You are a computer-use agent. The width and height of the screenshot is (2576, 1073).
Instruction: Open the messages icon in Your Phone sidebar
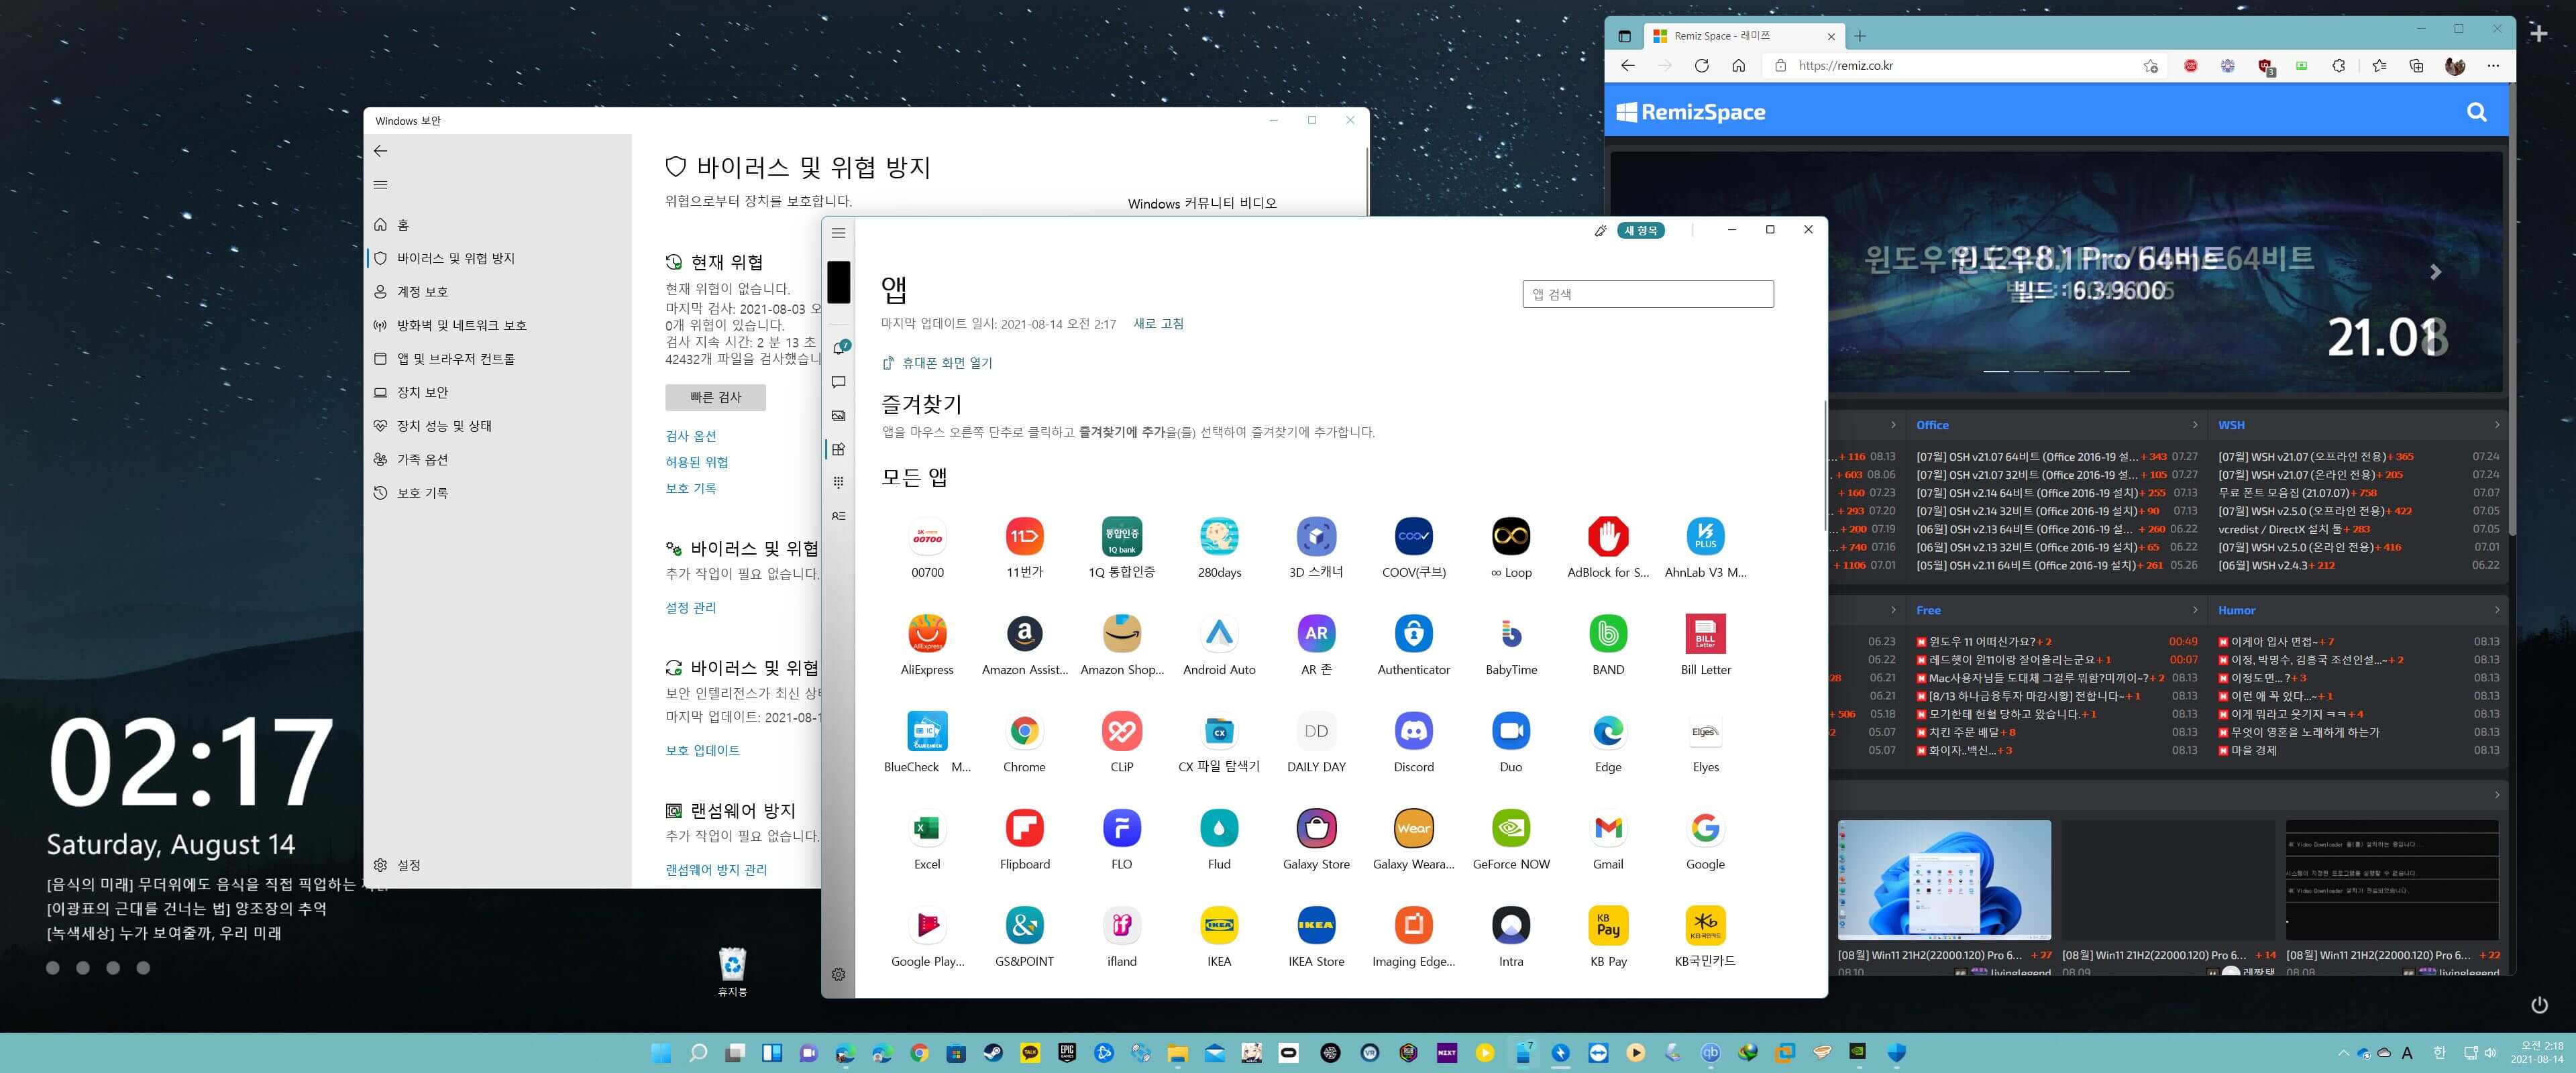(839, 382)
